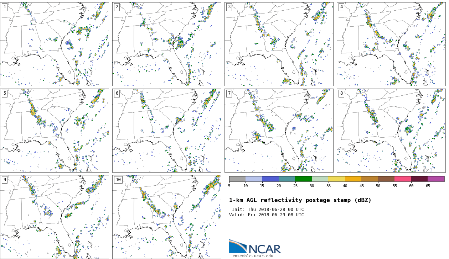Viewport: 449px width, 259px height.
Task: Open ensemble member 5 reflectivity map
Action: point(55,131)
